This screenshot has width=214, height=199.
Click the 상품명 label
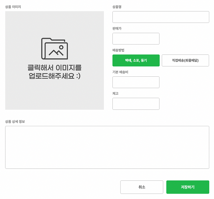tap(117, 7)
